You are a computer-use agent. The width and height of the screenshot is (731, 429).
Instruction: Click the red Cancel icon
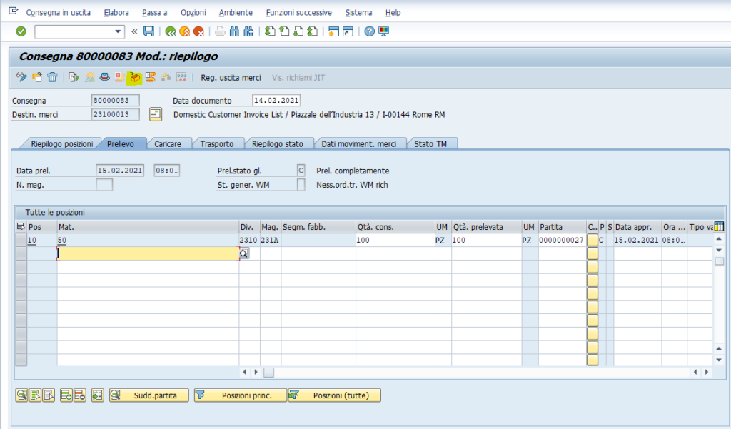click(198, 31)
